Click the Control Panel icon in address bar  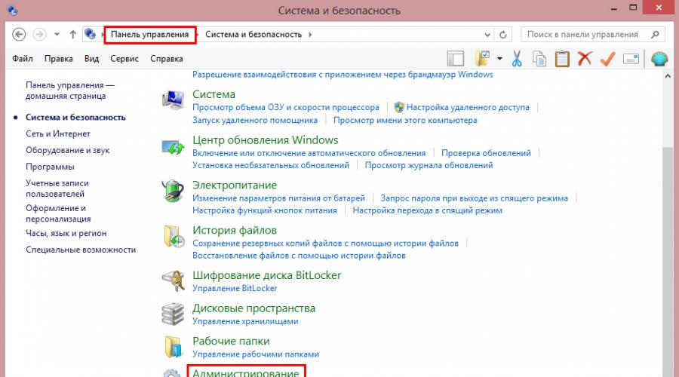coord(90,34)
